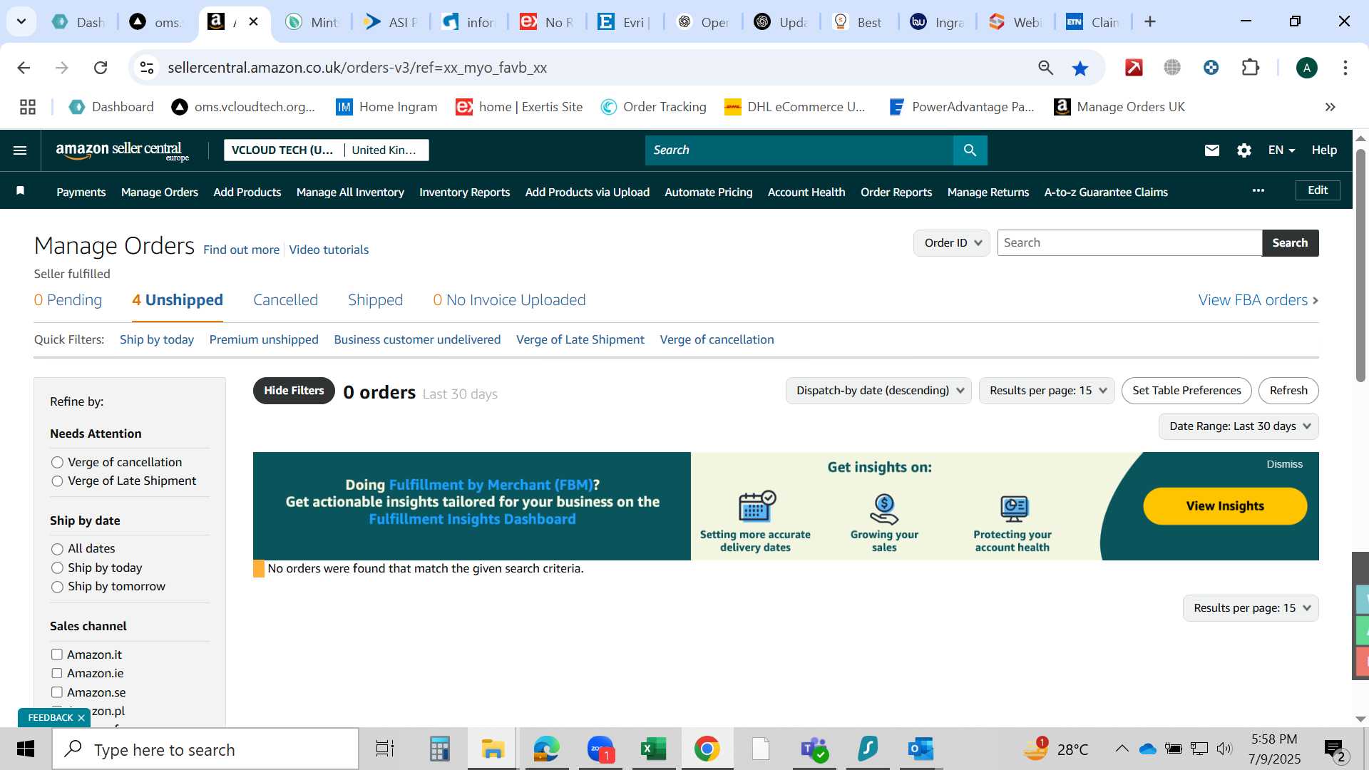Screen dimensions: 1369x770
Task: Close the FEEDBACK tab with X
Action: coord(81,718)
